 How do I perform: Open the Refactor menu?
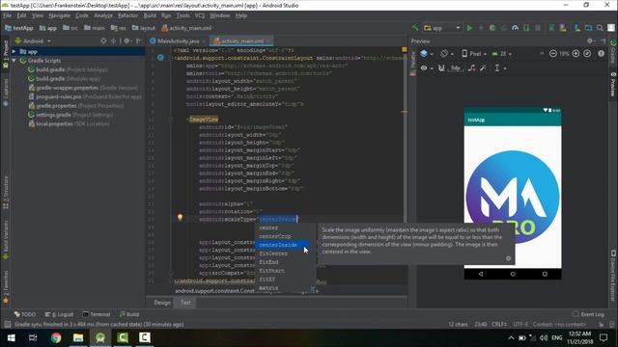click(x=128, y=15)
